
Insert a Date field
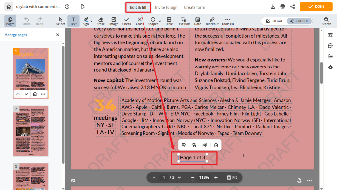tap(198, 21)
